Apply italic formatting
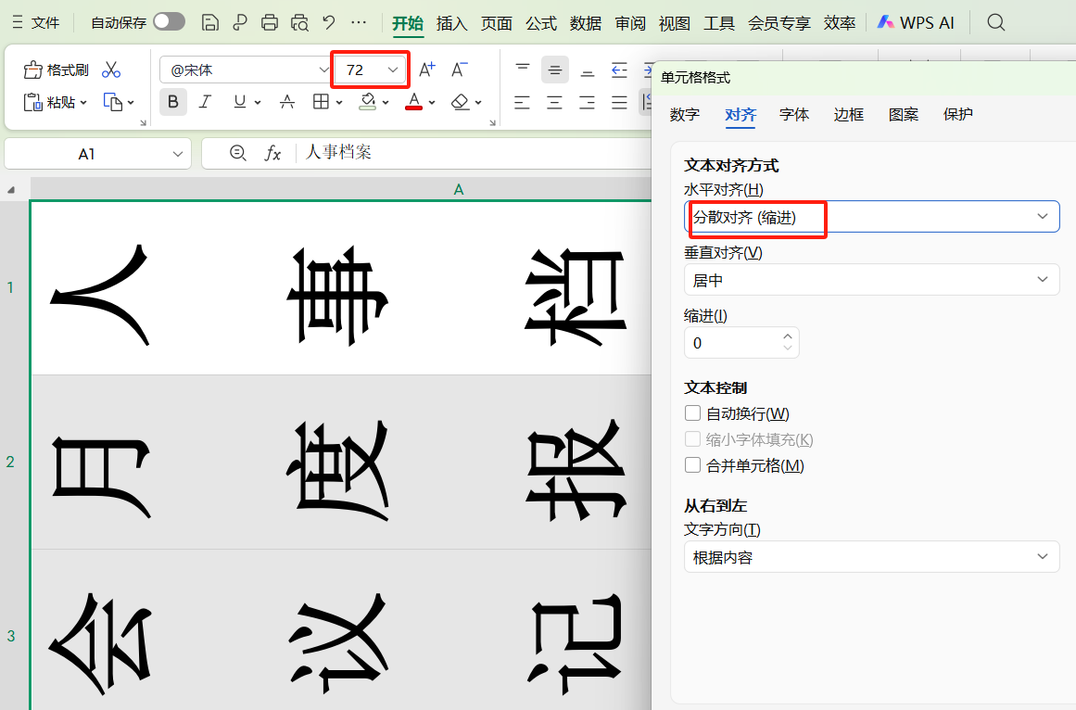Image resolution: width=1076 pixels, height=710 pixels. tap(205, 102)
